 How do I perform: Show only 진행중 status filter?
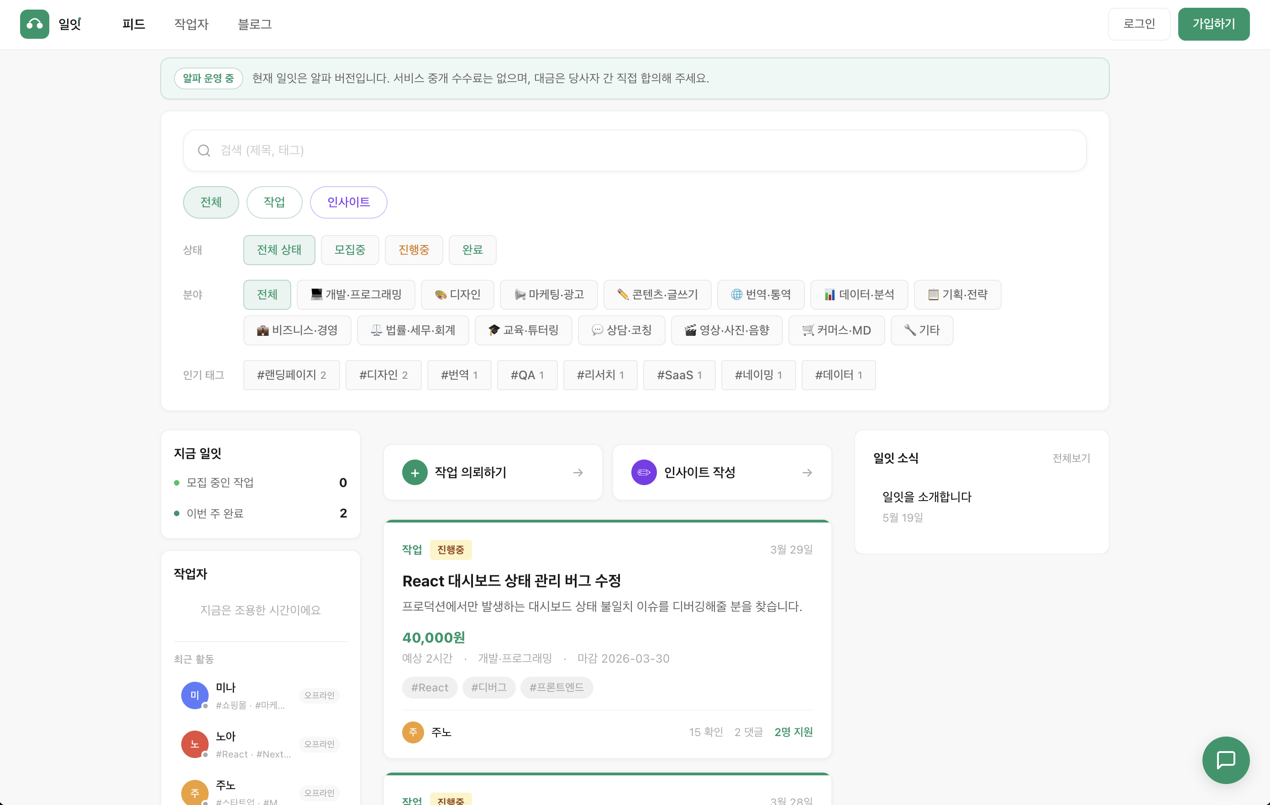(x=414, y=250)
